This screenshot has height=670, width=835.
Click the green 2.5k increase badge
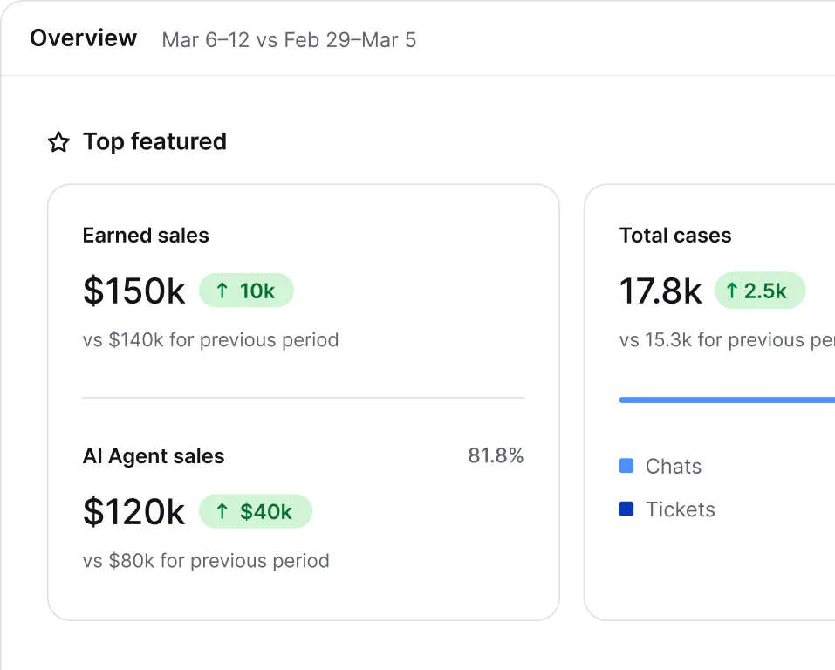[760, 291]
